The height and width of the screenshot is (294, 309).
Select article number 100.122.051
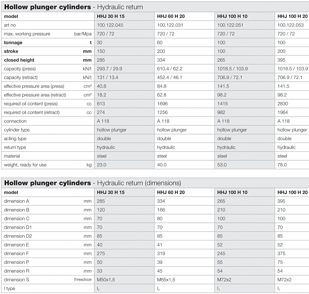click(x=233, y=25)
